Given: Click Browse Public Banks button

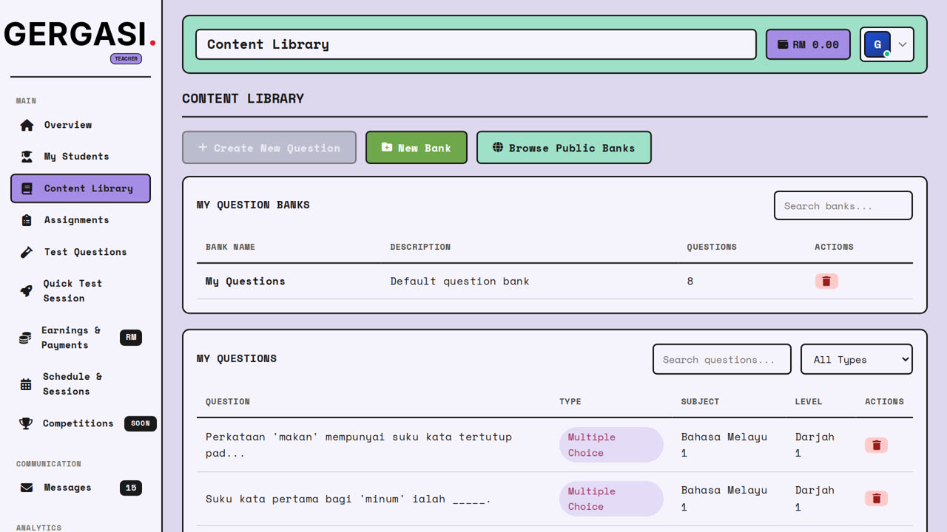Looking at the screenshot, I should pyautogui.click(x=564, y=148).
